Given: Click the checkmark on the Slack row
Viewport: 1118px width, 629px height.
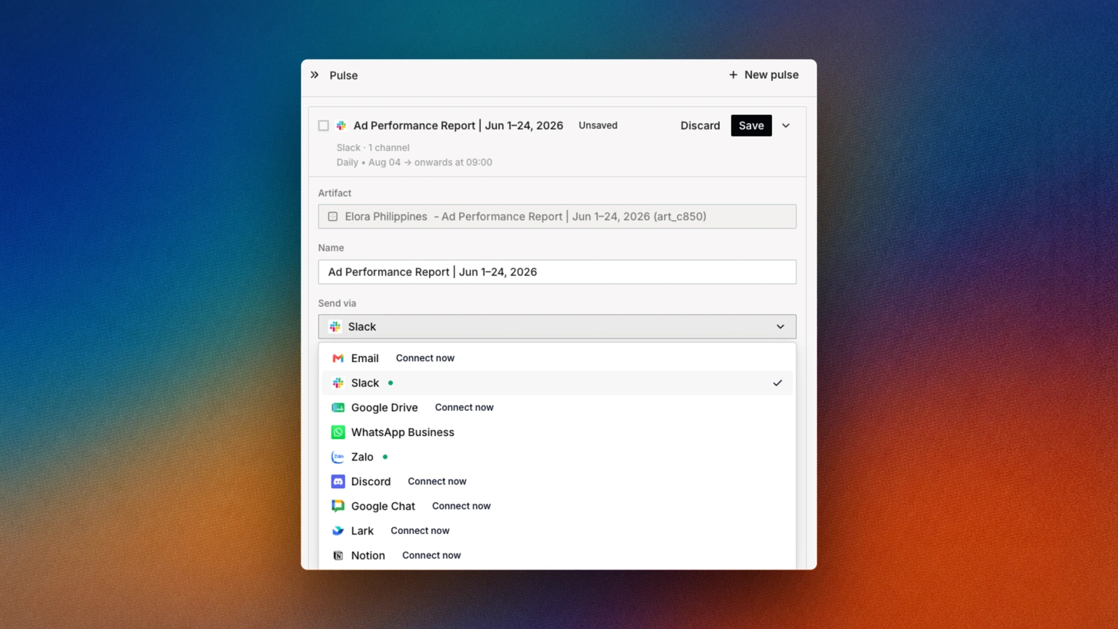Looking at the screenshot, I should [778, 383].
